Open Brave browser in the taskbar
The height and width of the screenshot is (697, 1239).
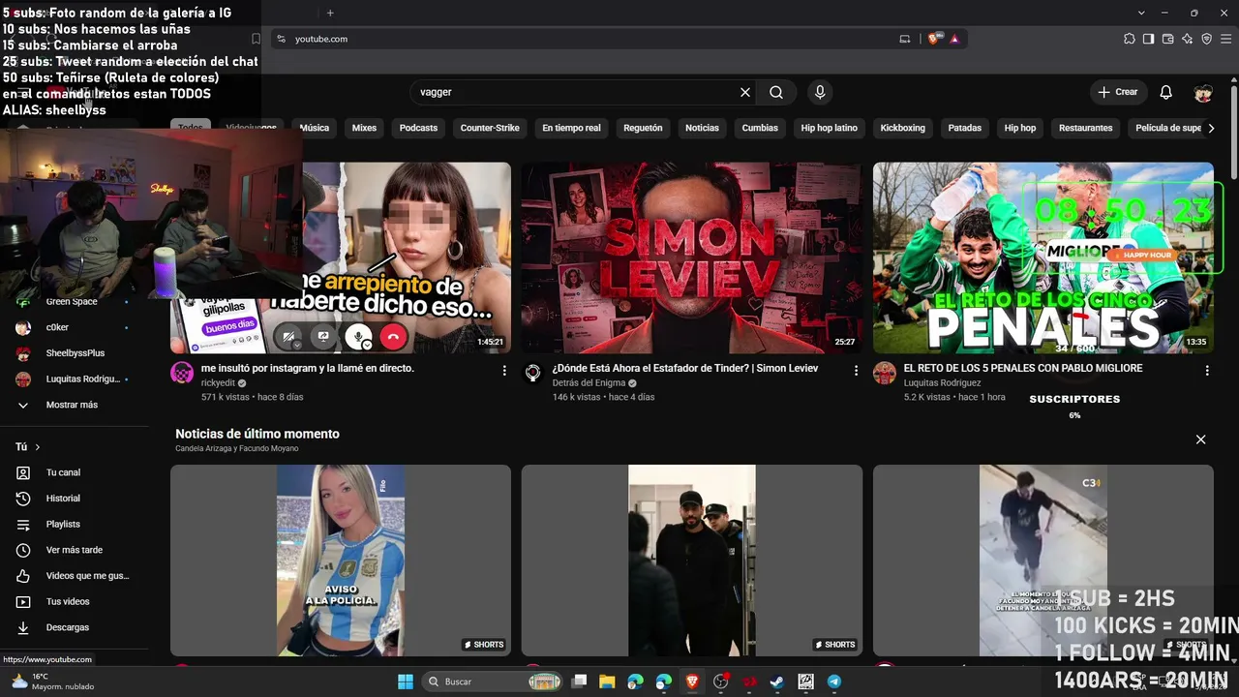pos(692,682)
